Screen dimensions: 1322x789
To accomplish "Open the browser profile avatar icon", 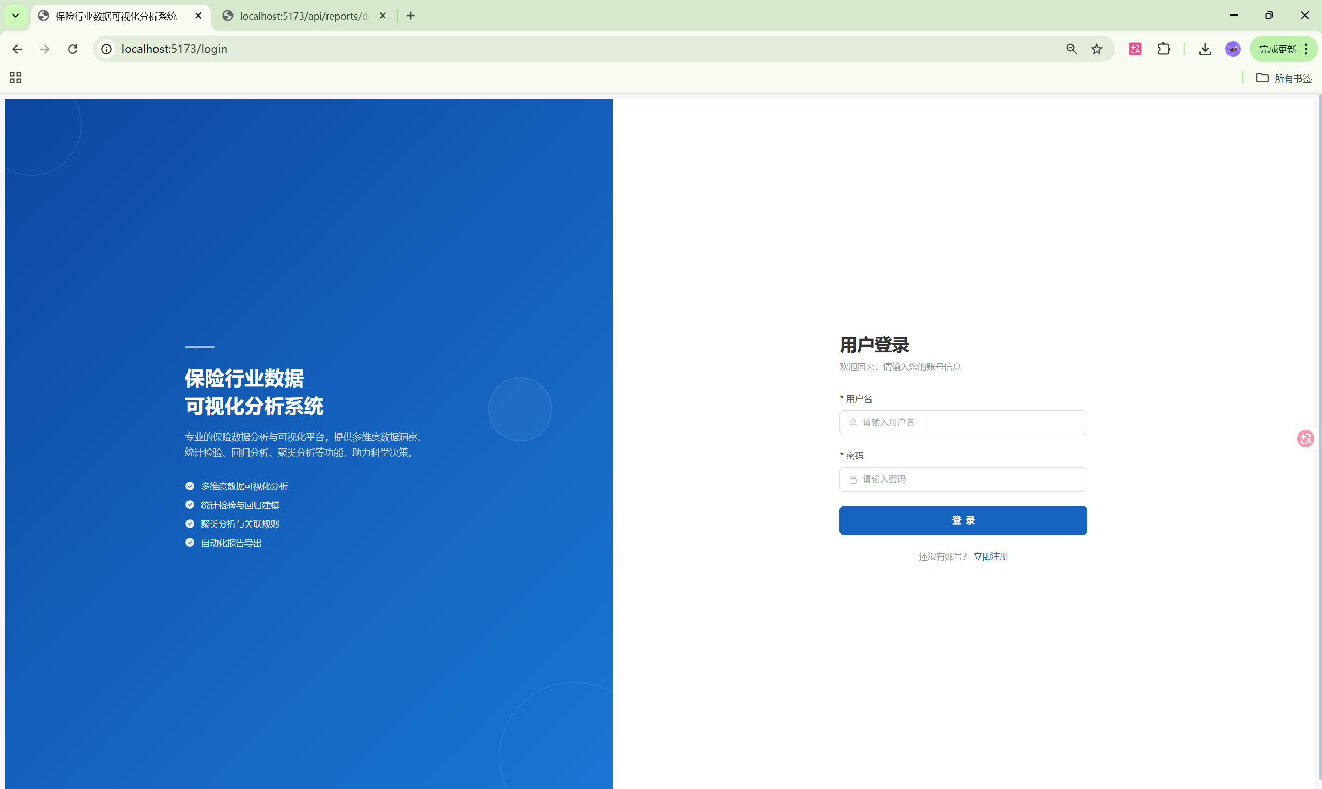I will click(x=1232, y=49).
